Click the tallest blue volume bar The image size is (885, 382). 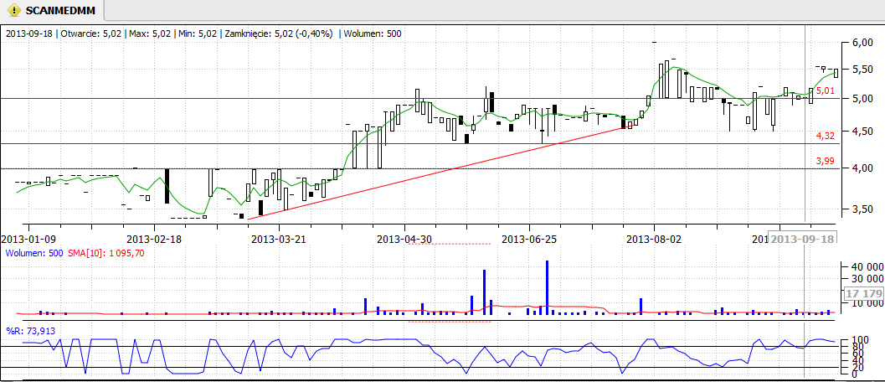(x=547, y=287)
